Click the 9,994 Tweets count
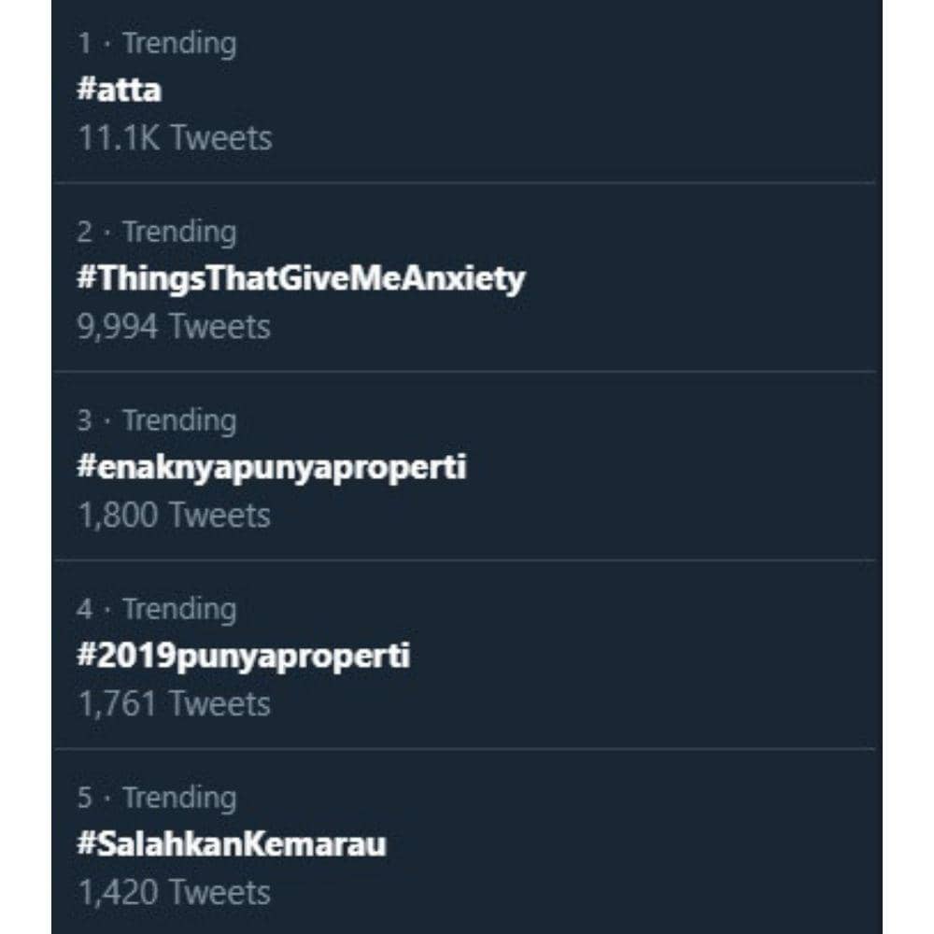 174,327
